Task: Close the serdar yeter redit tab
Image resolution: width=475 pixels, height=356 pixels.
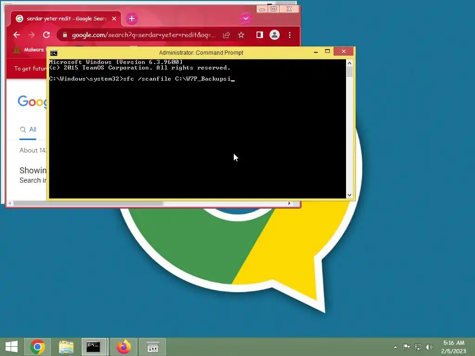Action: tap(114, 19)
